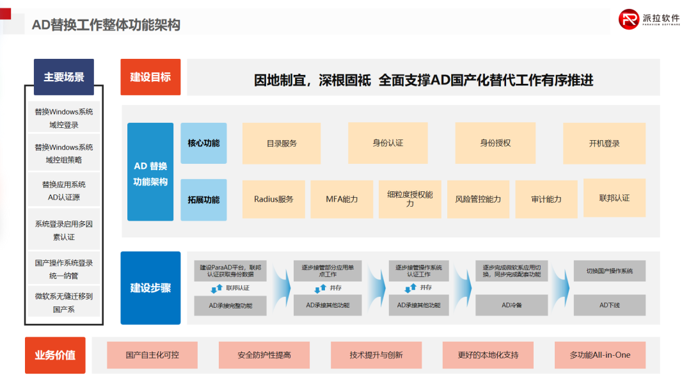The image size is (691, 389).
Task: Toggle the 核心功能 row label
Action: 203,143
